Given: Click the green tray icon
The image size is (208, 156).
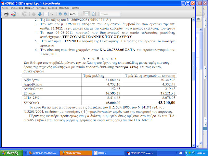Looking at the screenshot, I should pos(190,153).
